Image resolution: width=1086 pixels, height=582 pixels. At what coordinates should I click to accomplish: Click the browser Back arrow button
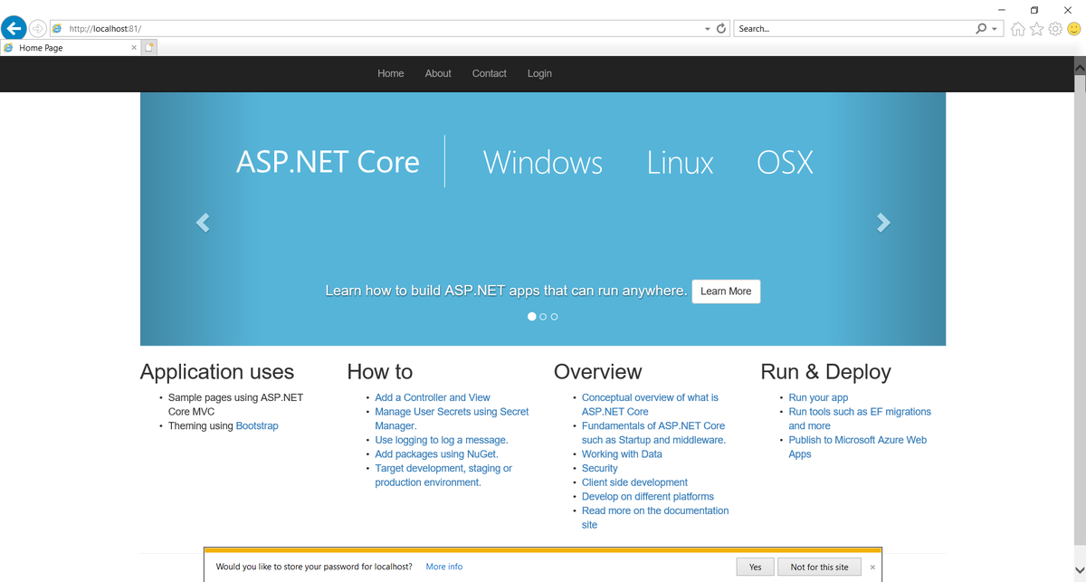[14, 28]
